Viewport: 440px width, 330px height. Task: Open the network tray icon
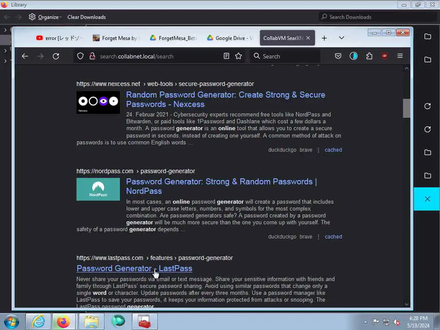(x=386, y=322)
